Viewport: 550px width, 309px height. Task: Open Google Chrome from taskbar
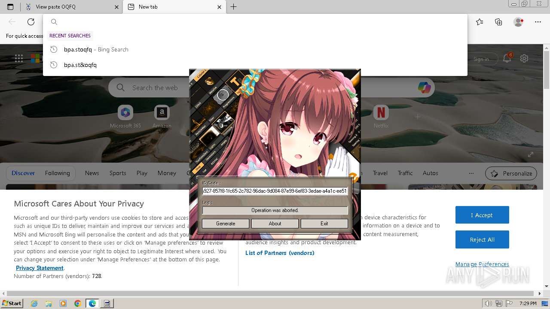[x=77, y=303]
